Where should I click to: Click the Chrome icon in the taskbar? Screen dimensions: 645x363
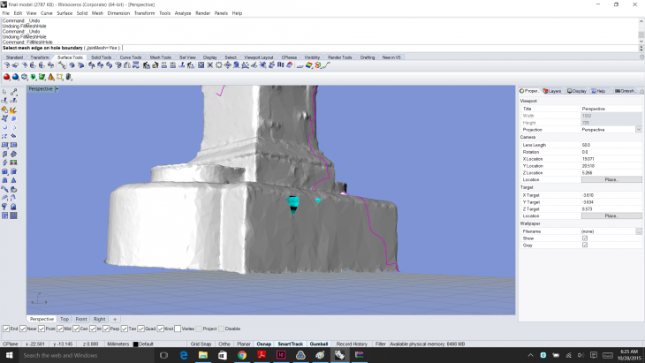[242, 355]
